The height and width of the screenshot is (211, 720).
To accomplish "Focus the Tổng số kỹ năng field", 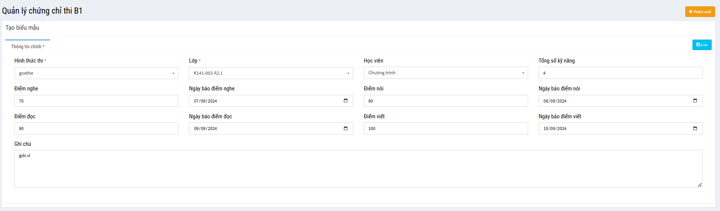I will tap(620, 73).
